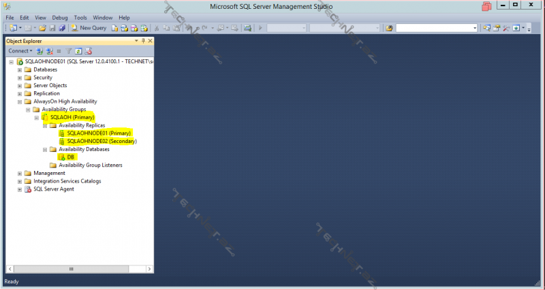Pin the Object Explorer panel with auto-hide icon

[144, 41]
